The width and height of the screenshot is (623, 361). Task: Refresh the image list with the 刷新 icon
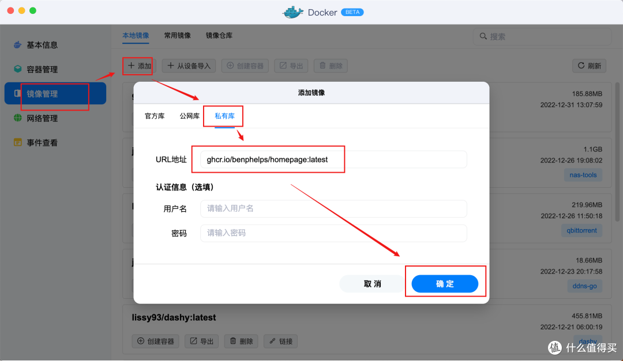(583, 65)
